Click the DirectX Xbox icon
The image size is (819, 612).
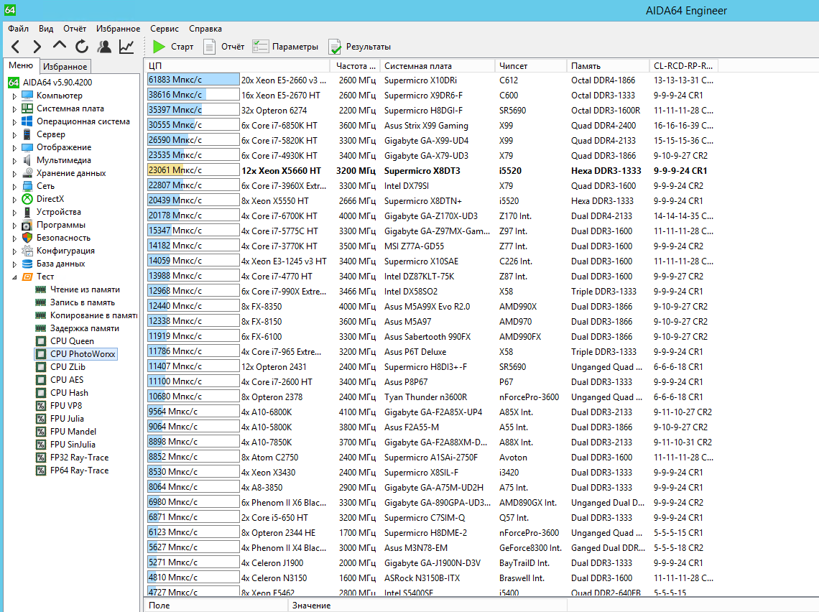[x=27, y=199]
